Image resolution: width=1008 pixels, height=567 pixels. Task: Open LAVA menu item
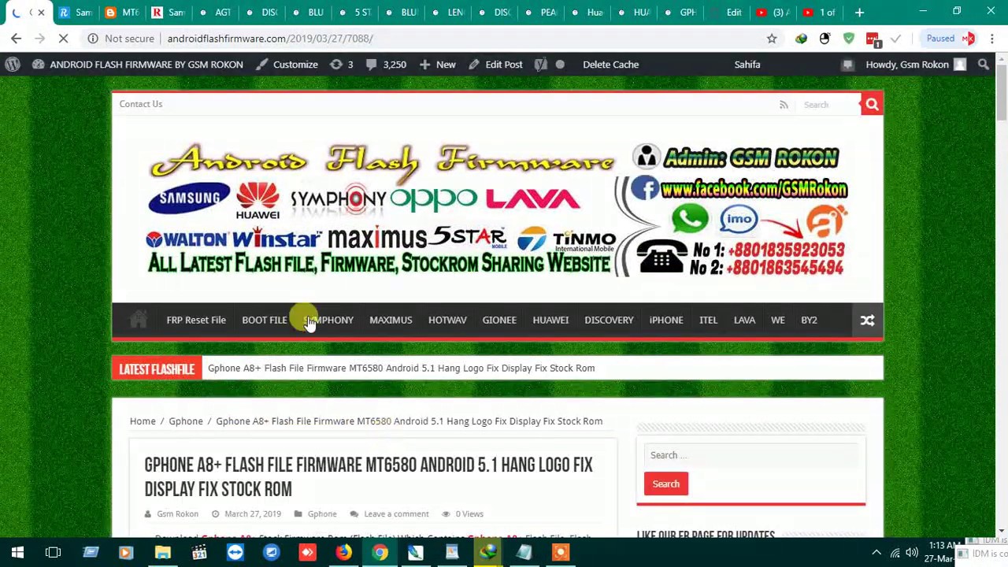pos(744,320)
